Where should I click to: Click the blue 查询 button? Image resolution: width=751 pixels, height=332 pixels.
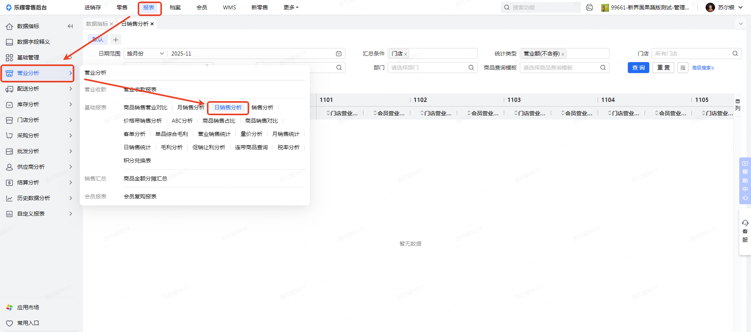(x=638, y=68)
